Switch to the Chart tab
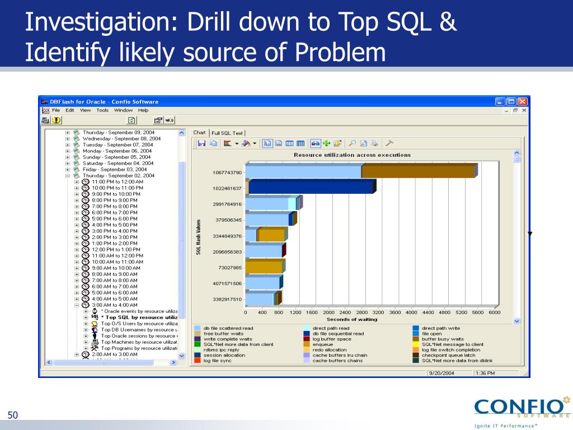 200,133
